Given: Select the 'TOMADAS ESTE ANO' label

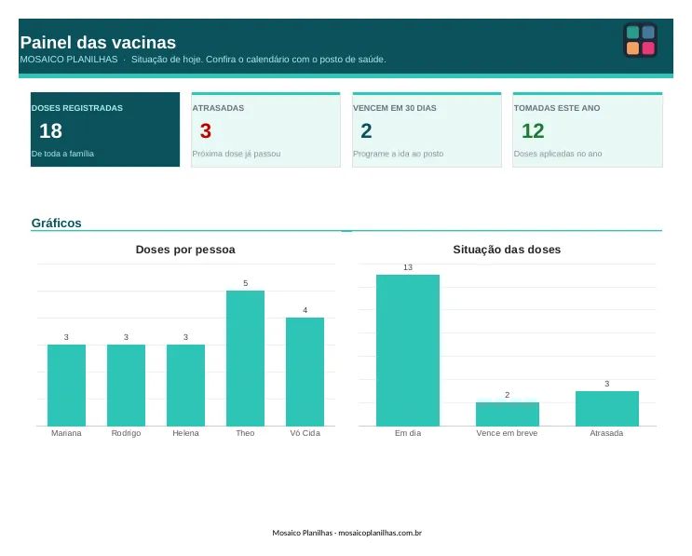Looking at the screenshot, I should 557,108.
